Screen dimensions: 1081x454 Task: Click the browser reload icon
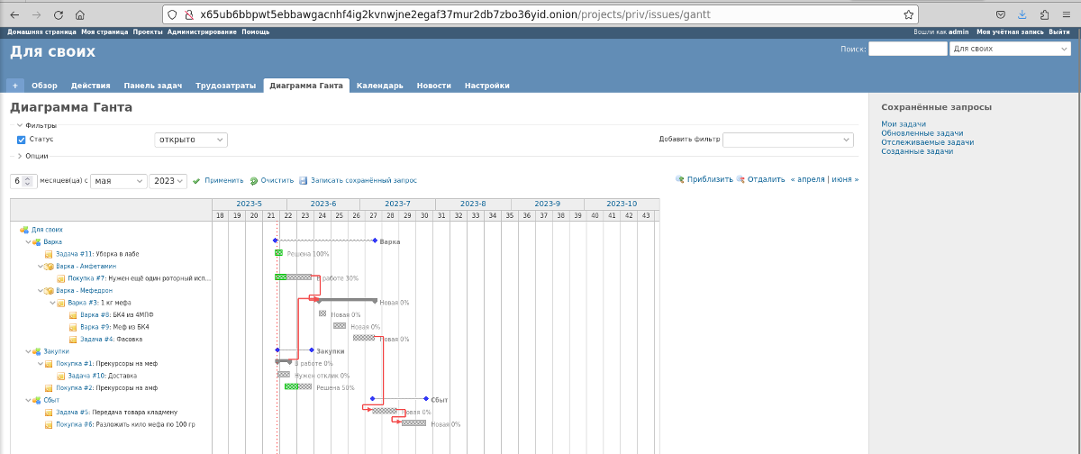tap(59, 15)
